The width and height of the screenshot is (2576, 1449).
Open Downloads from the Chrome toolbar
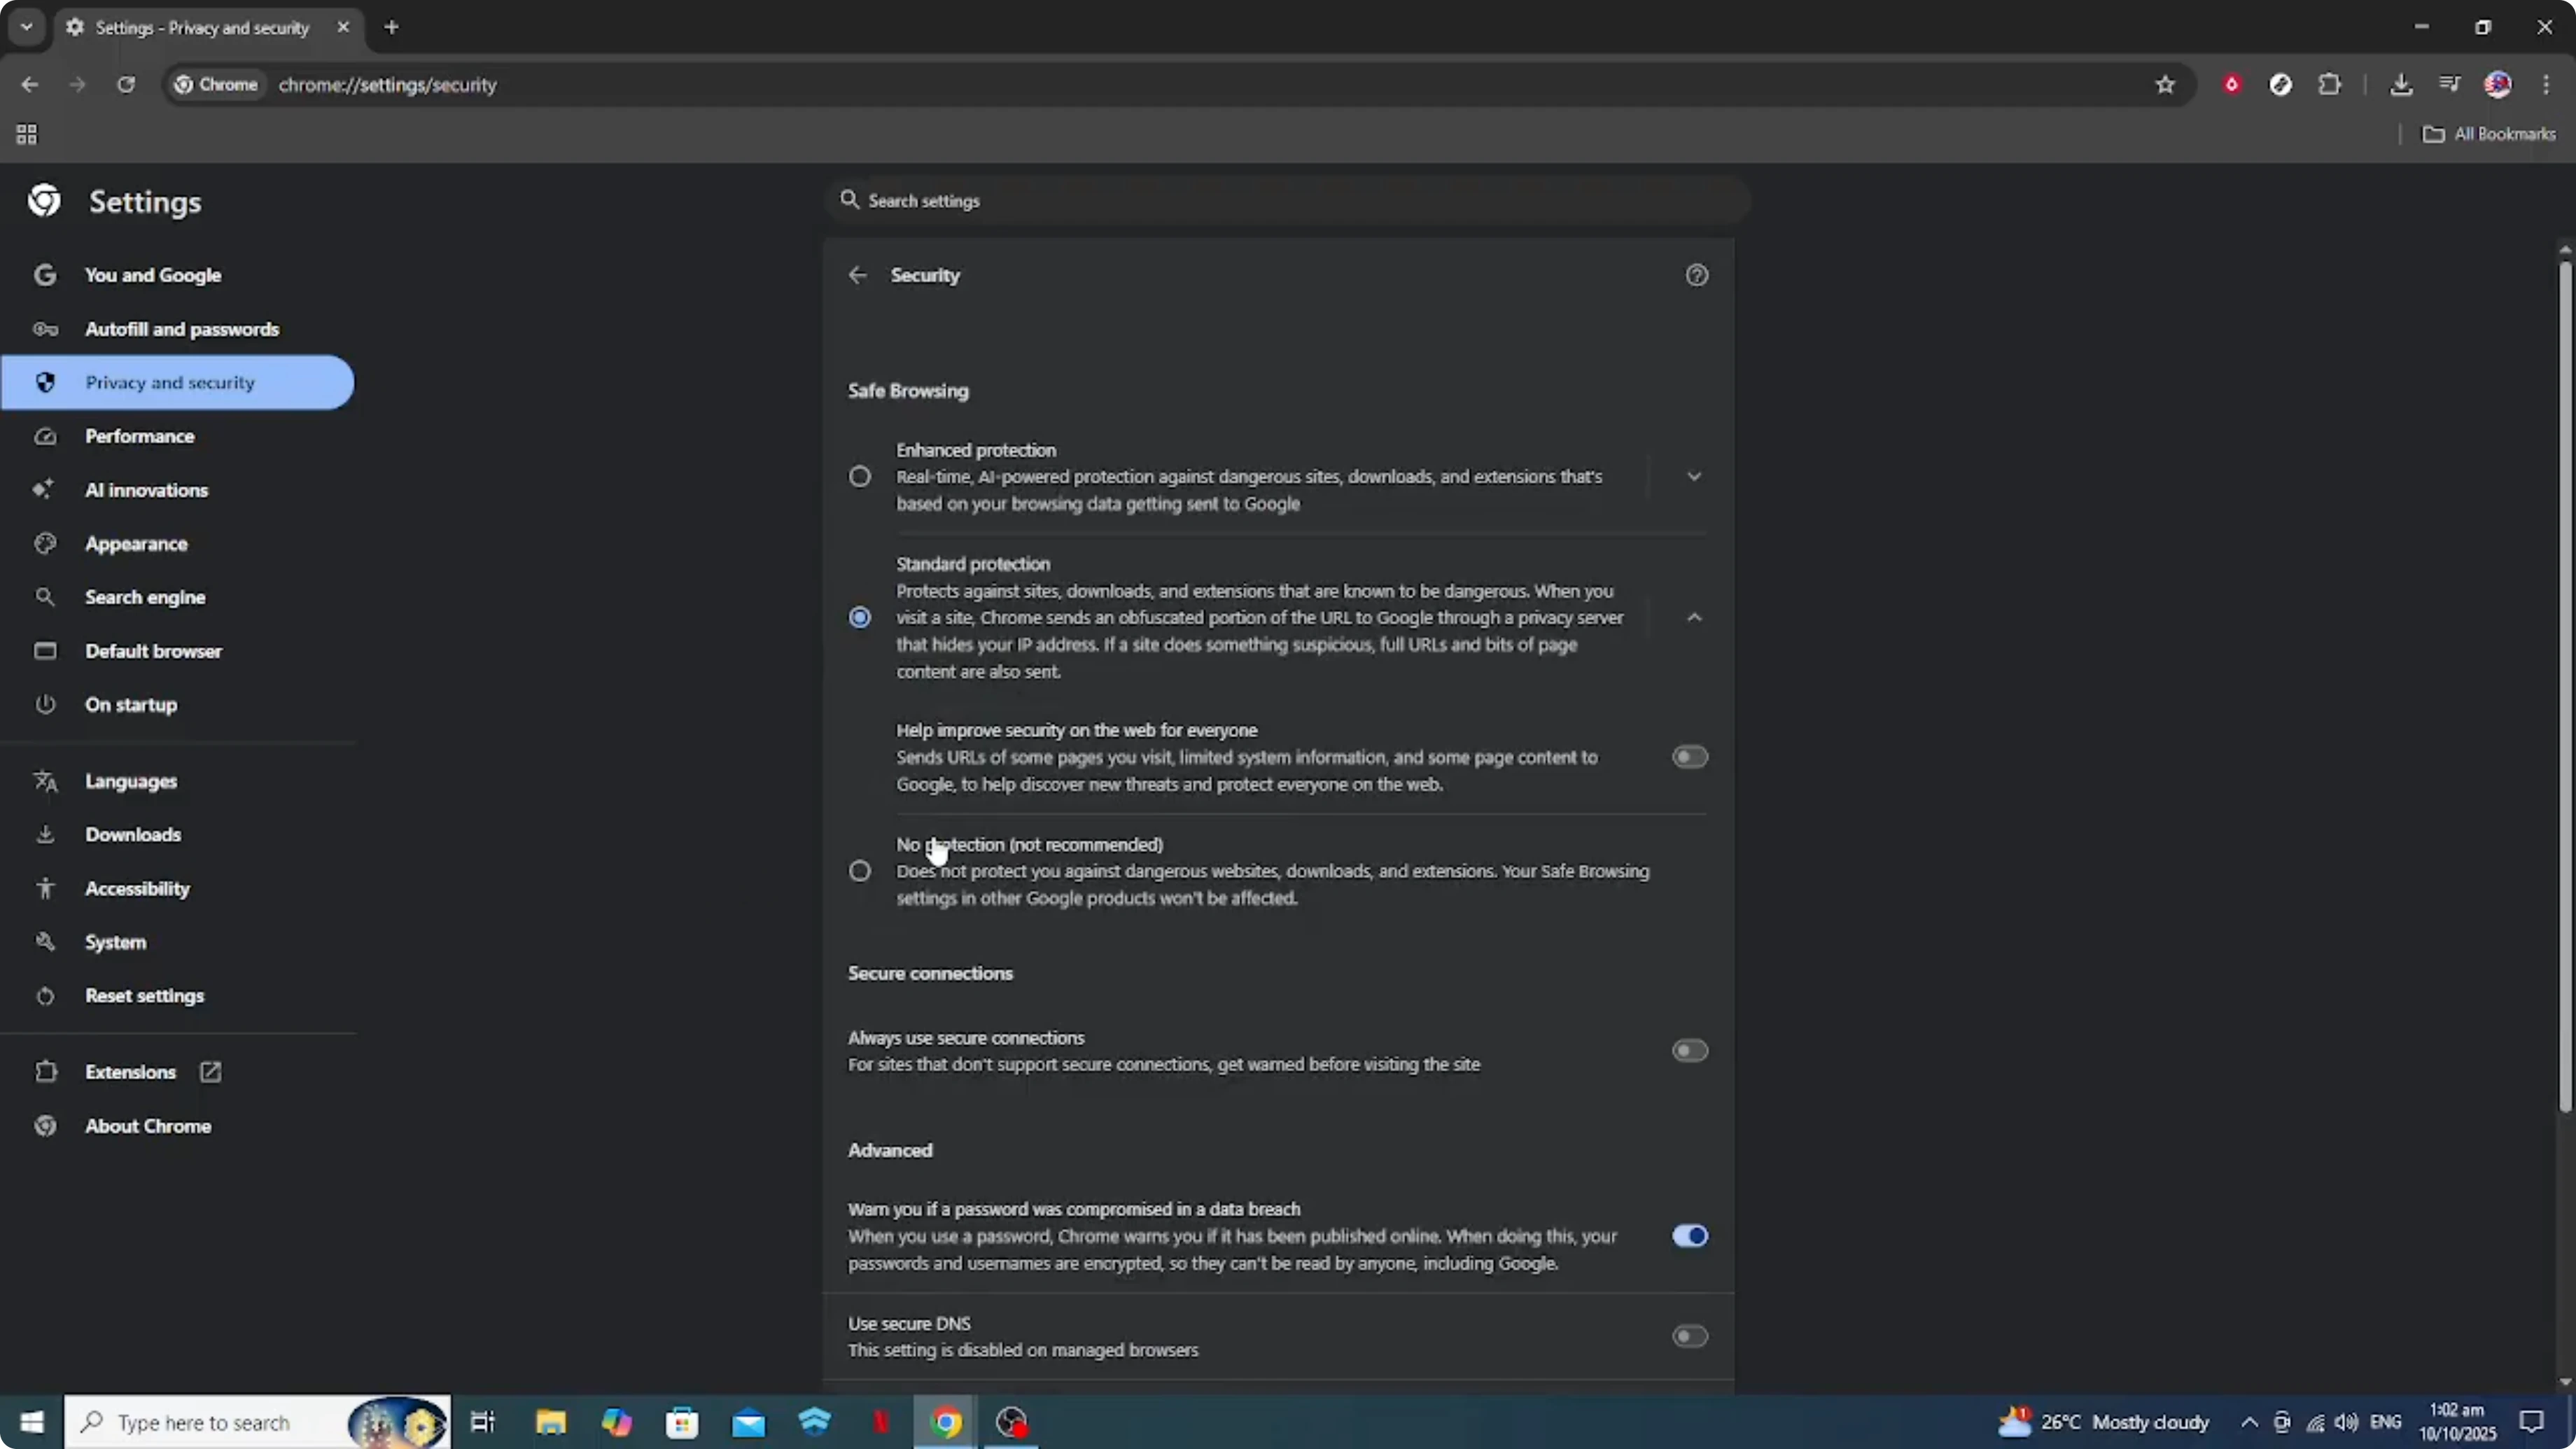point(2402,84)
